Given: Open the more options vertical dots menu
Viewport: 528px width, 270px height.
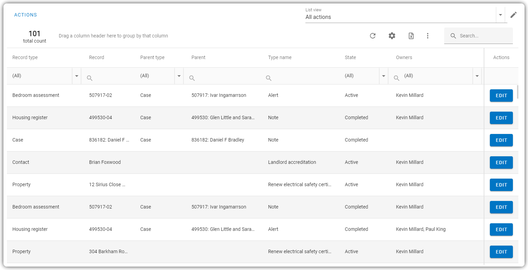Looking at the screenshot, I should (428, 36).
